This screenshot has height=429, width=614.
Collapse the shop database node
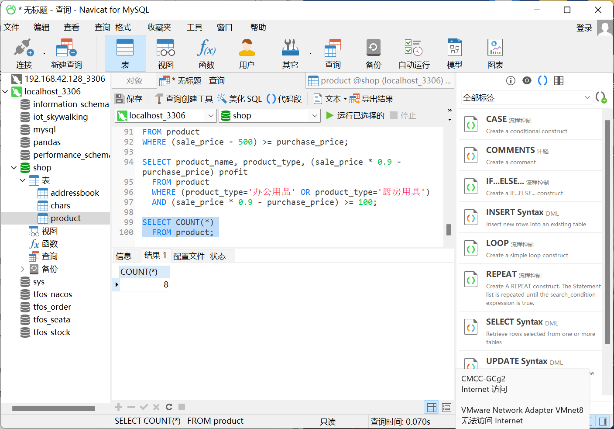(14, 168)
